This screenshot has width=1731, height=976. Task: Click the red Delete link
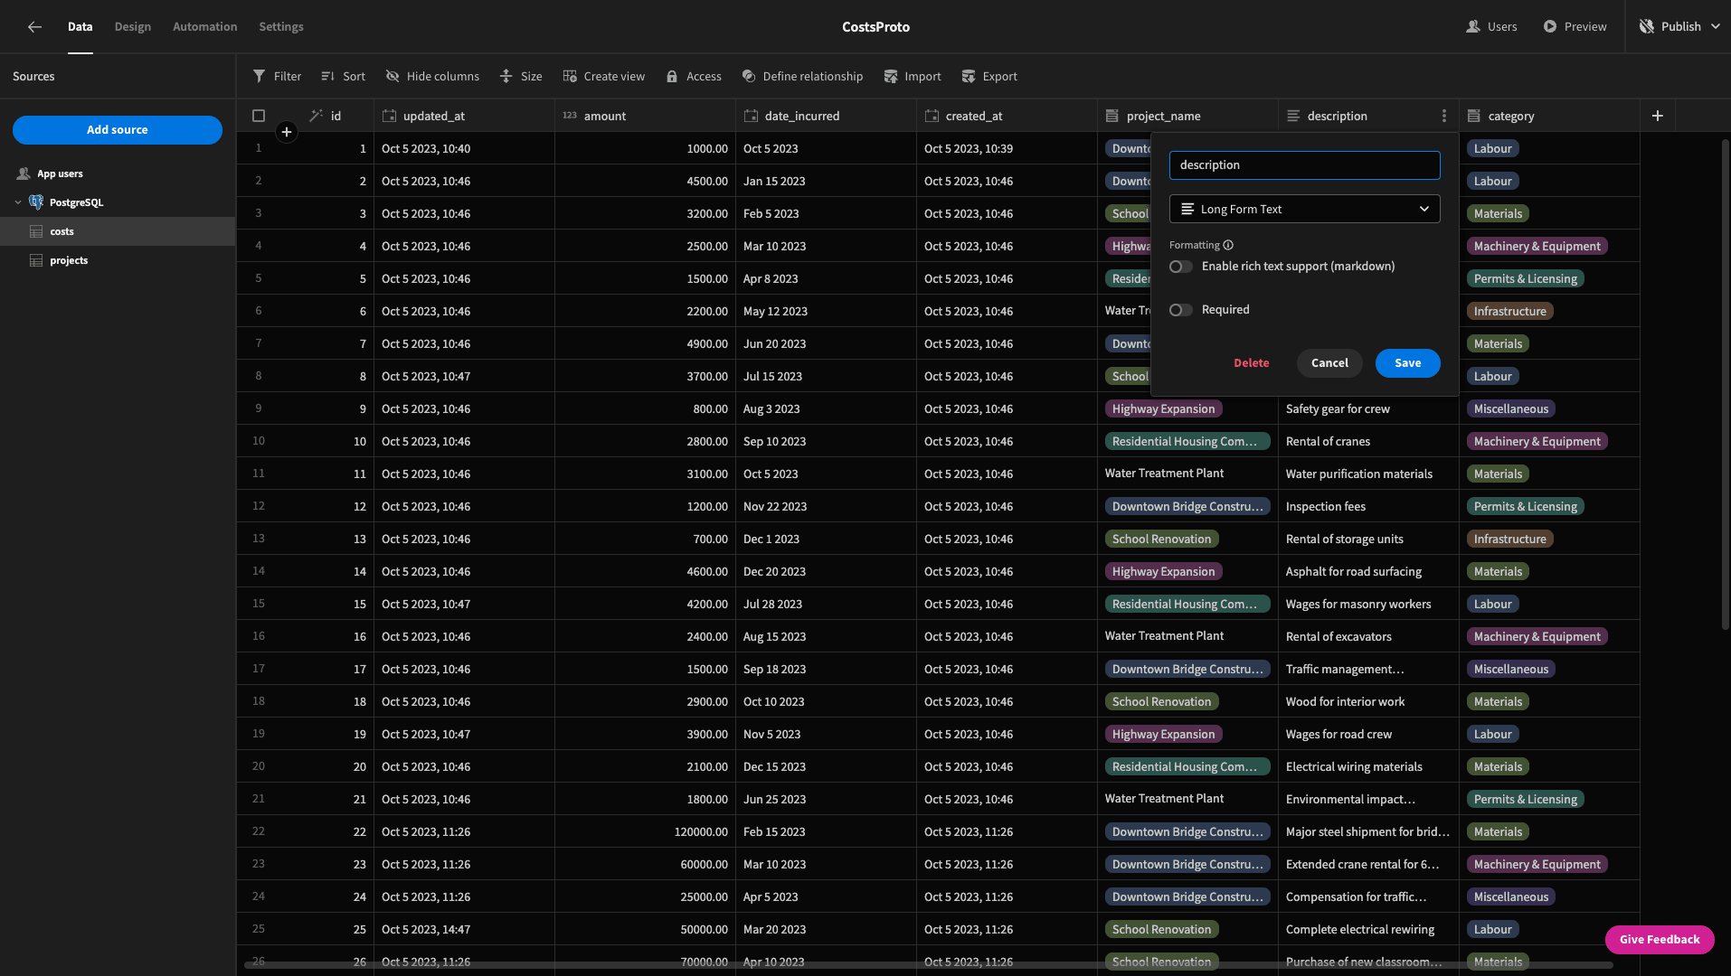click(1252, 363)
